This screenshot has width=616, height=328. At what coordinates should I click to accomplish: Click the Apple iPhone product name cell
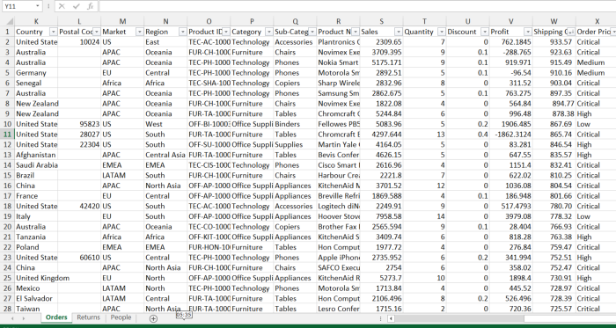339,258
